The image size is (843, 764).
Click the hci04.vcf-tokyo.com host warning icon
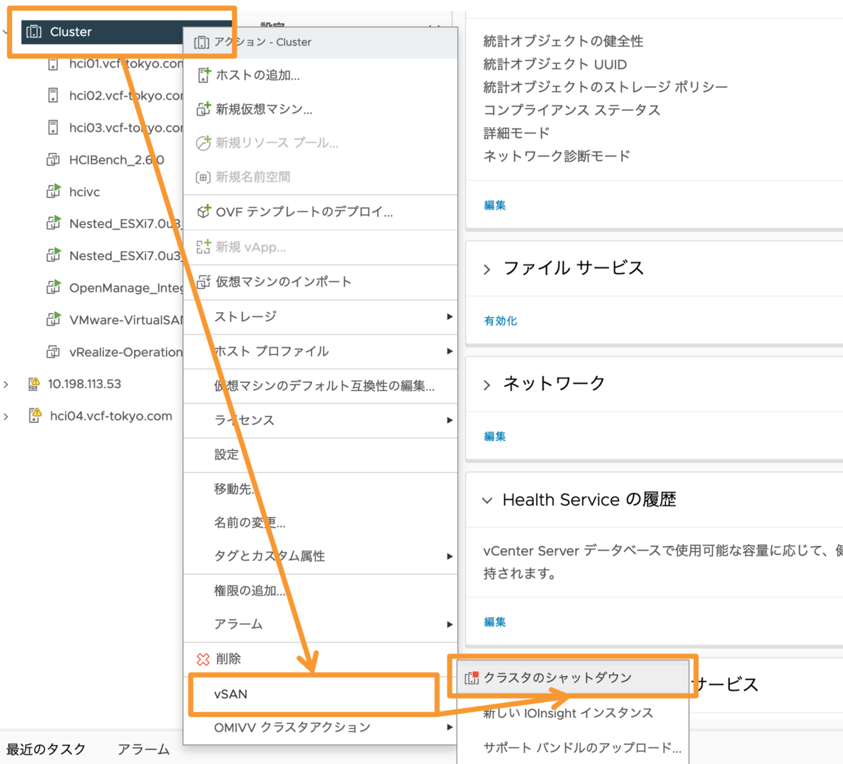click(x=35, y=415)
